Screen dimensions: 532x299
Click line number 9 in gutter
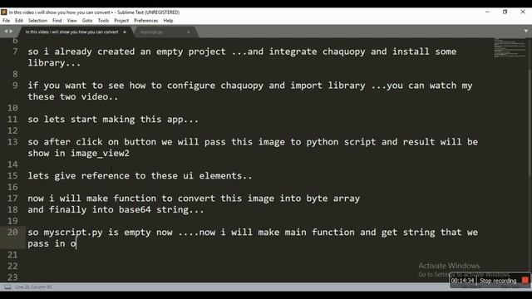[x=15, y=86]
